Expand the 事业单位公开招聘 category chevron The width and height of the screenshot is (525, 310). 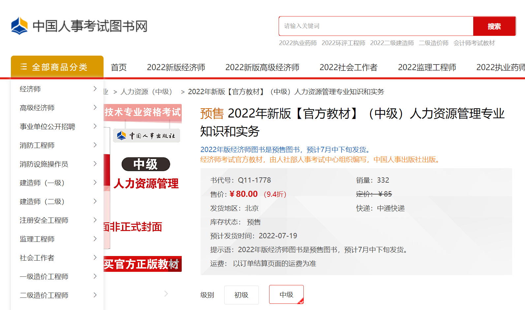click(x=95, y=126)
